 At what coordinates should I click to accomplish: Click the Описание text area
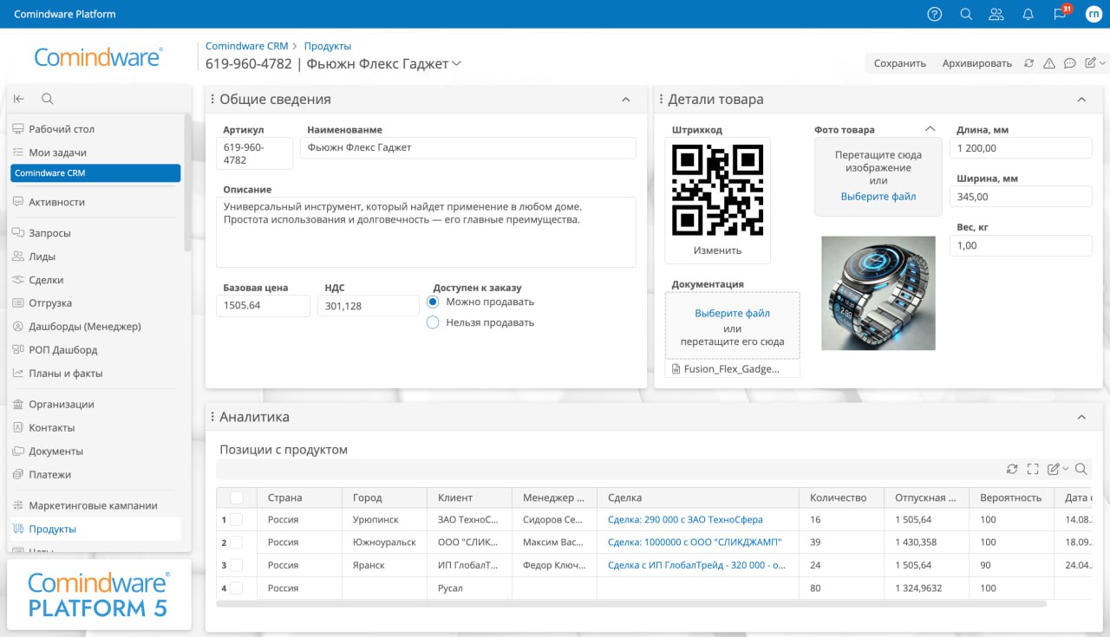click(426, 232)
